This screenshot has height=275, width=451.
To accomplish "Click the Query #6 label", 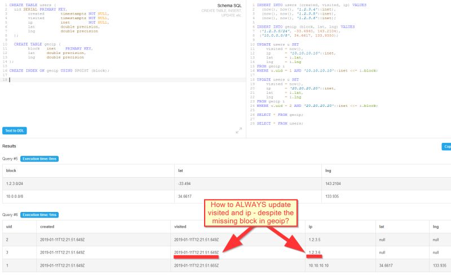I will coord(10,215).
